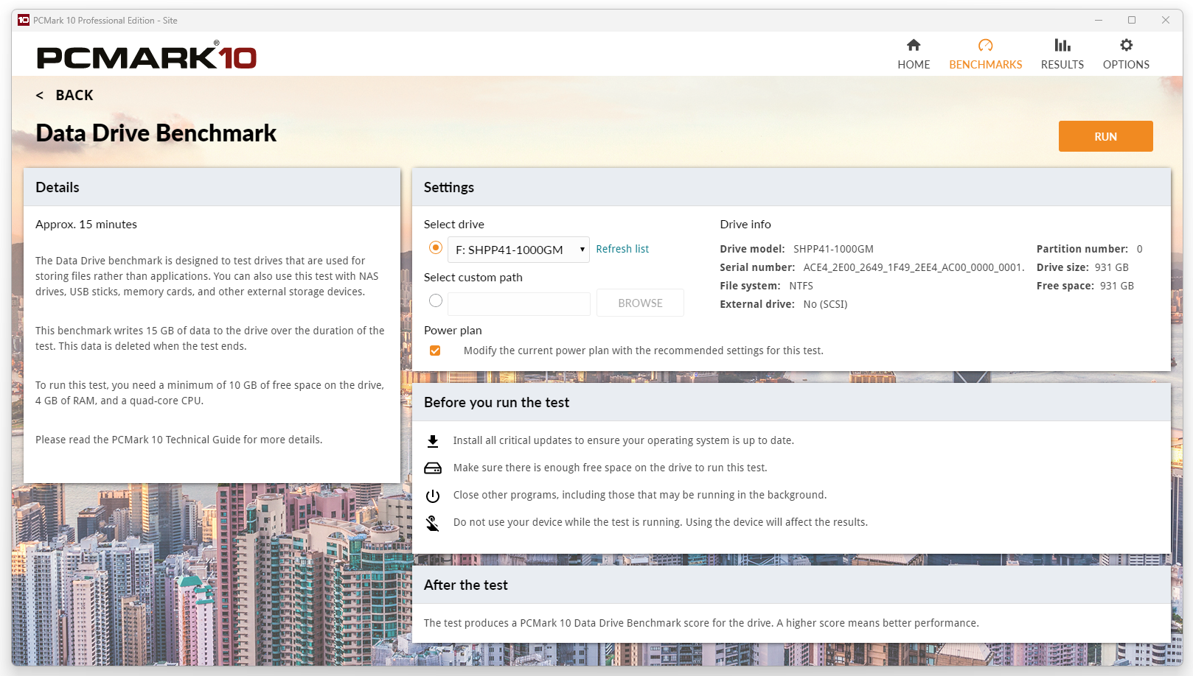
Task: Click the Details panel header
Action: click(x=212, y=187)
